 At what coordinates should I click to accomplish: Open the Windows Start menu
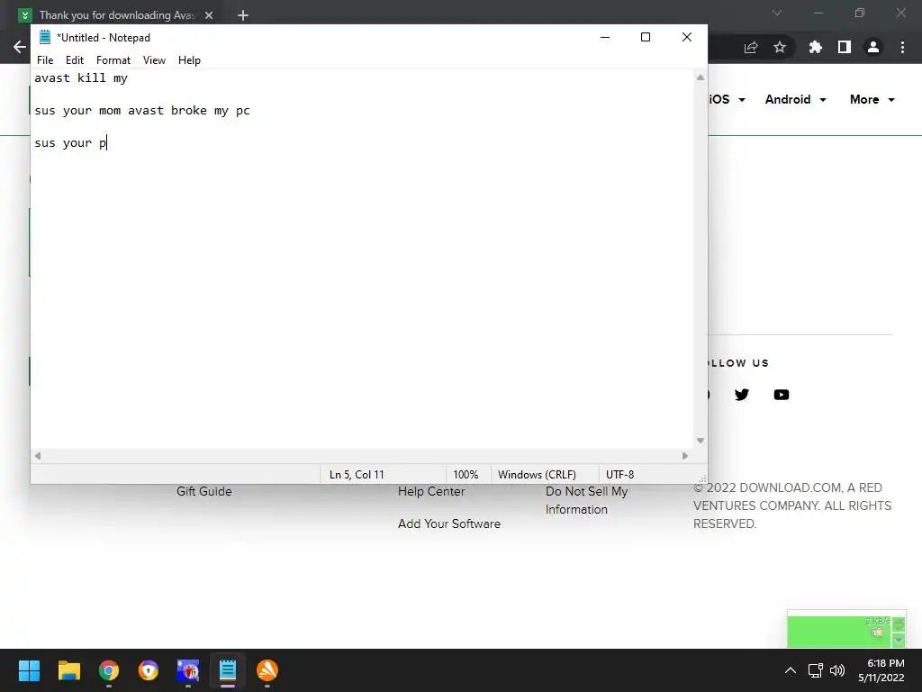point(29,670)
